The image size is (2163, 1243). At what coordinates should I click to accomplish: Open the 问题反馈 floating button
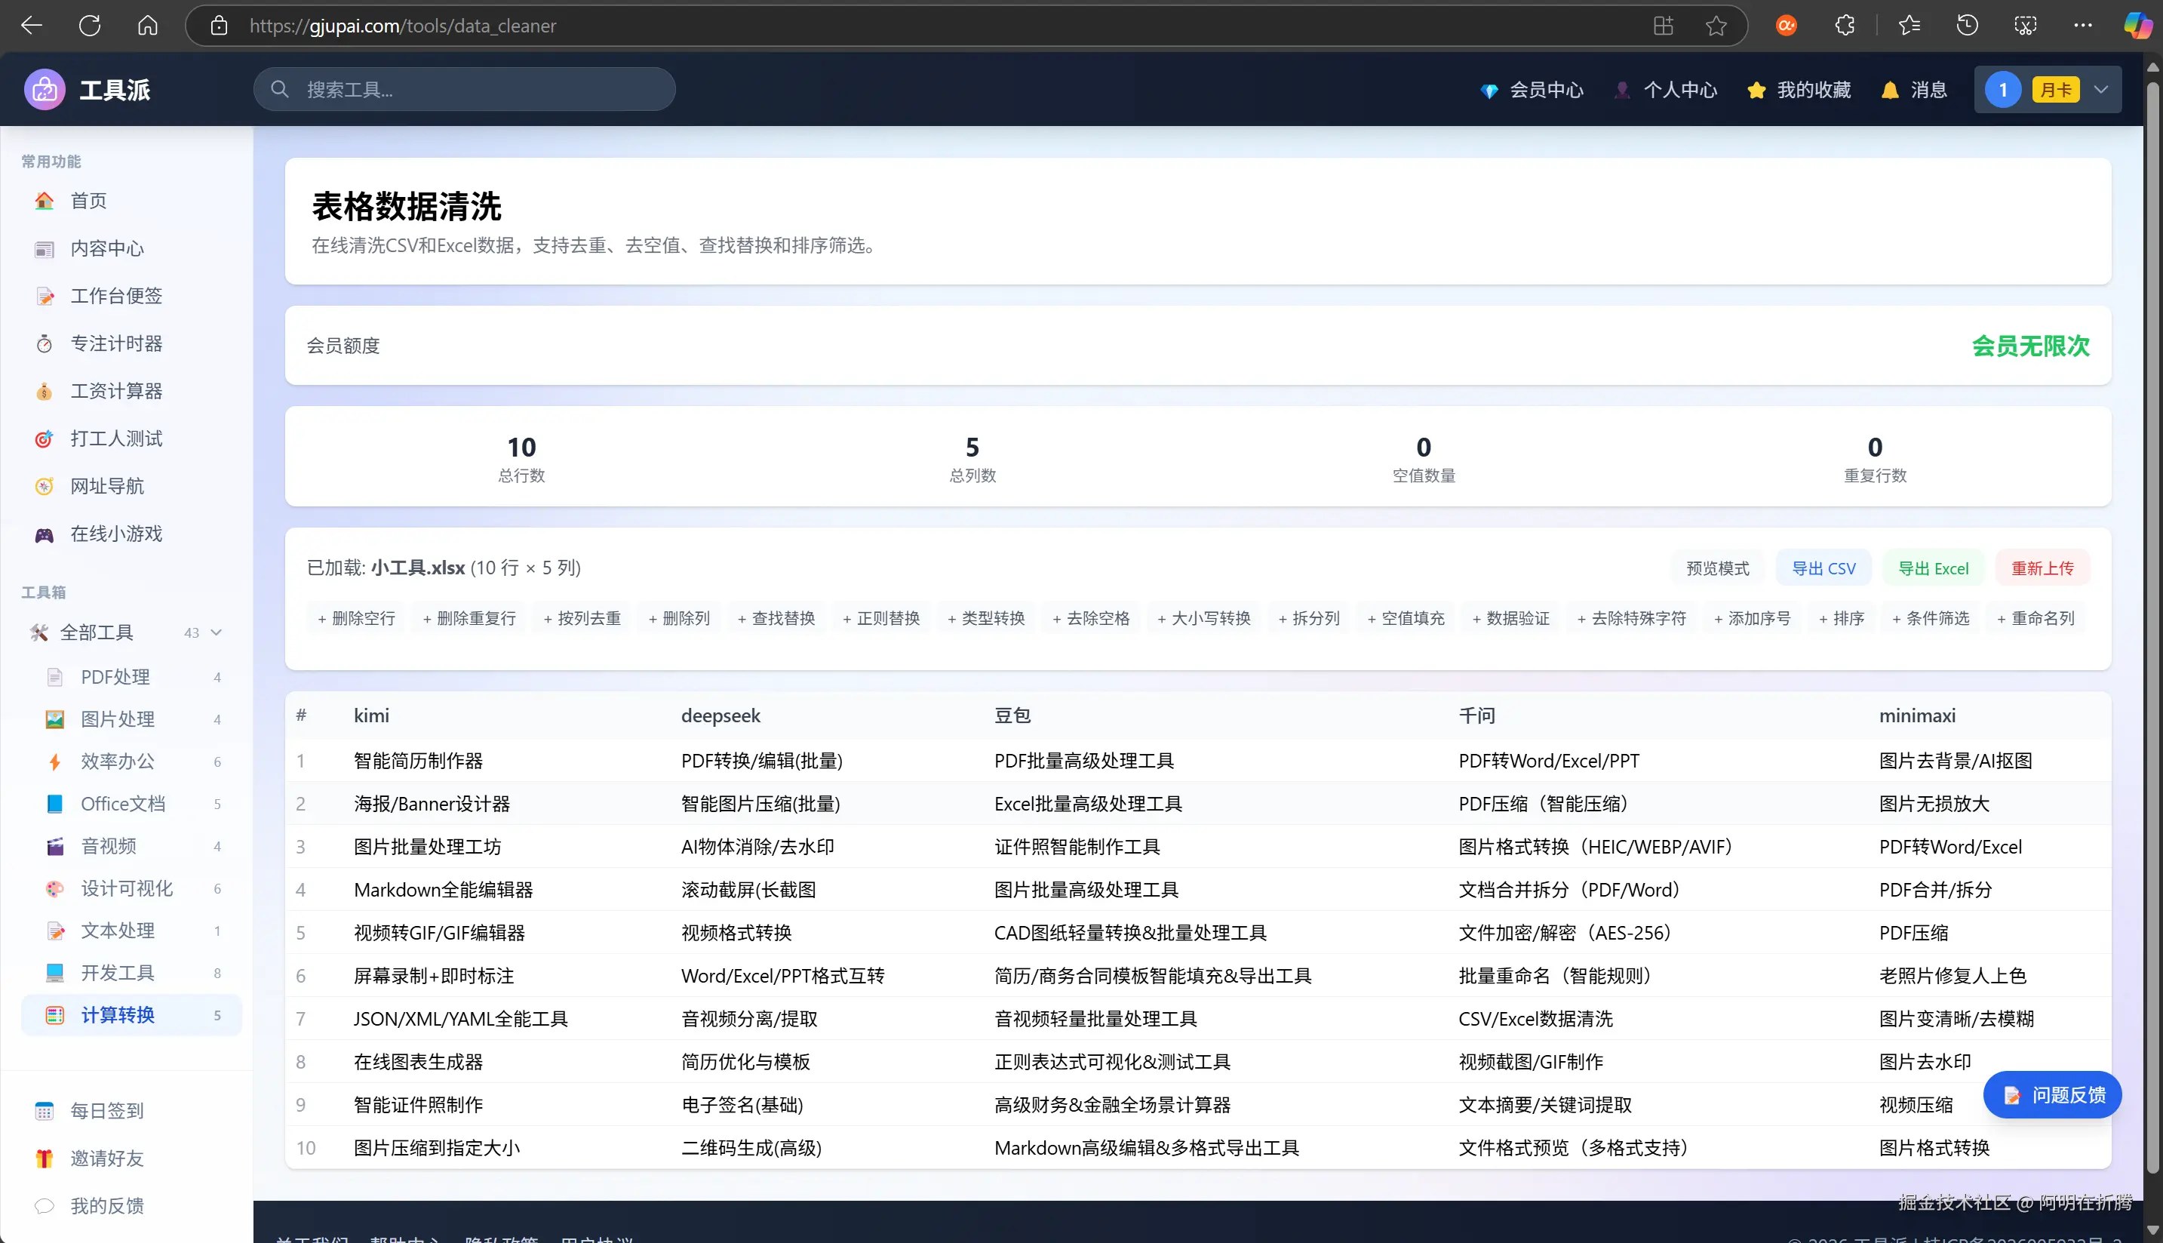pyautogui.click(x=2052, y=1094)
